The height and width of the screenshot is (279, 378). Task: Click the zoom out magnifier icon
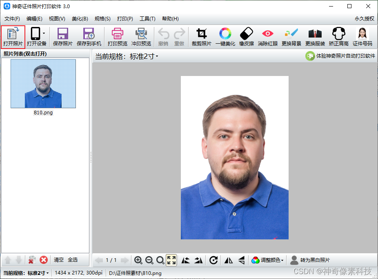tap(149, 260)
